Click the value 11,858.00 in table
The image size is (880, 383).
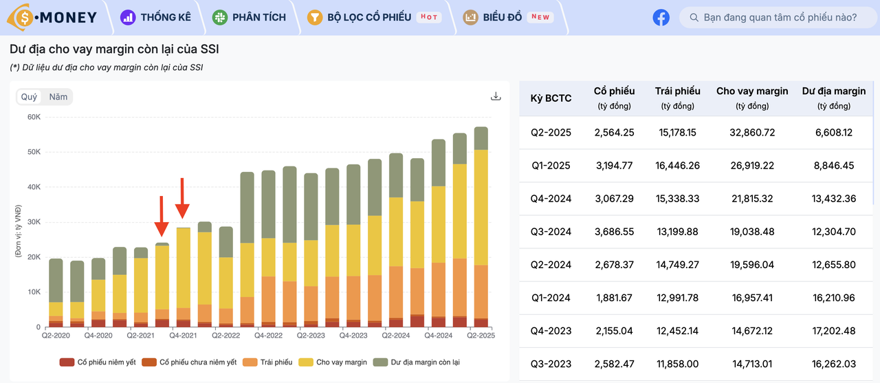[x=677, y=364]
